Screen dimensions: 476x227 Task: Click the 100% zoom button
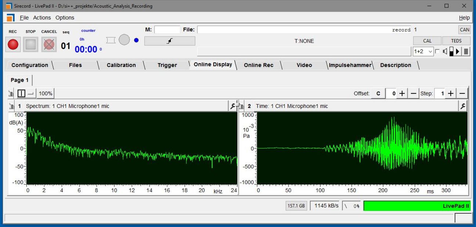46,94
